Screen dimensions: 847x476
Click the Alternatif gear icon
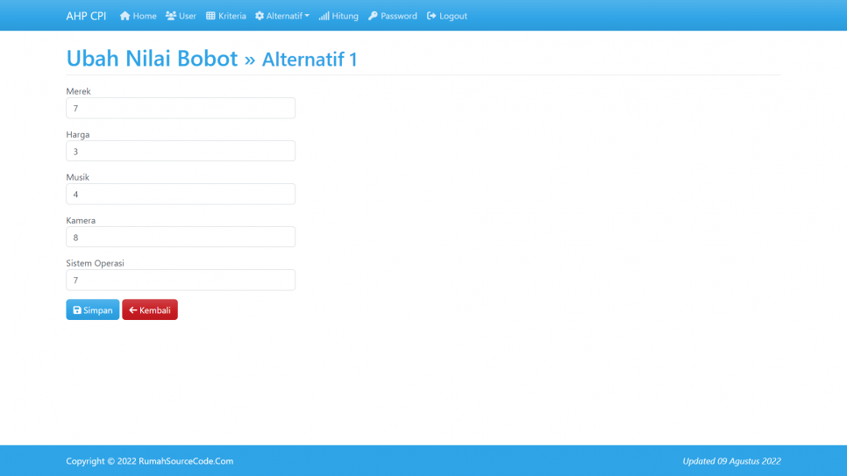(x=260, y=16)
